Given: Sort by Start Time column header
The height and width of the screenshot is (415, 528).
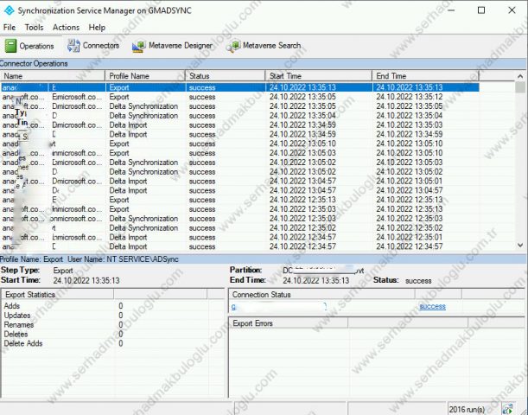Looking at the screenshot, I should pos(319,76).
